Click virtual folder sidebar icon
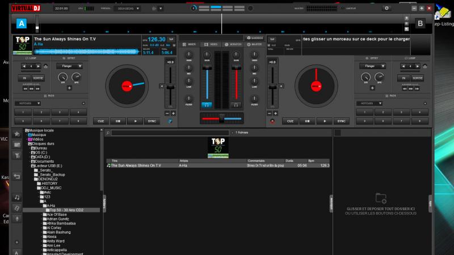This screenshot has height=255, width=454. [x=17, y=145]
